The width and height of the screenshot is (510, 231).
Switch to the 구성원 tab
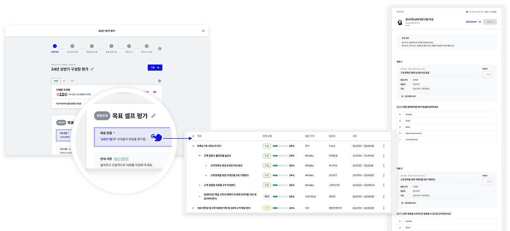(56, 81)
